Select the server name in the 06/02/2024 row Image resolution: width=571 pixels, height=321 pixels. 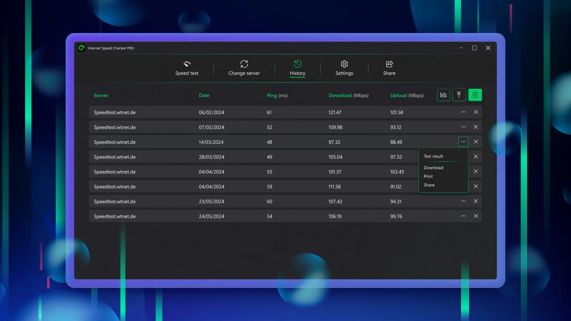pyautogui.click(x=115, y=112)
